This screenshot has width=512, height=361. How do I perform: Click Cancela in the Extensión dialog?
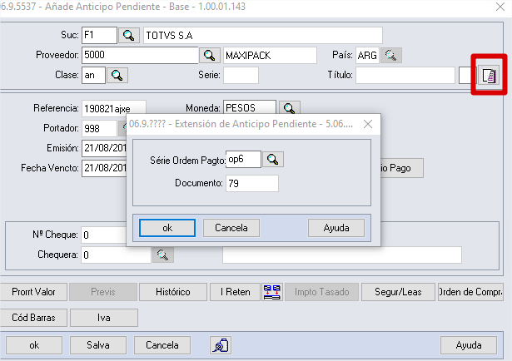click(x=231, y=228)
